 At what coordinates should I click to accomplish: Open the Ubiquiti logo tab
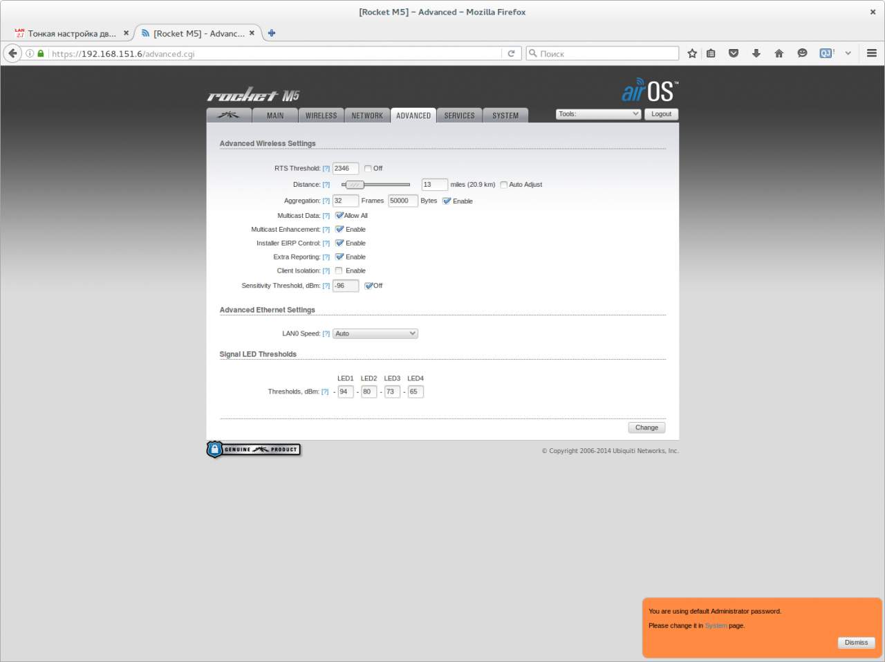point(229,116)
